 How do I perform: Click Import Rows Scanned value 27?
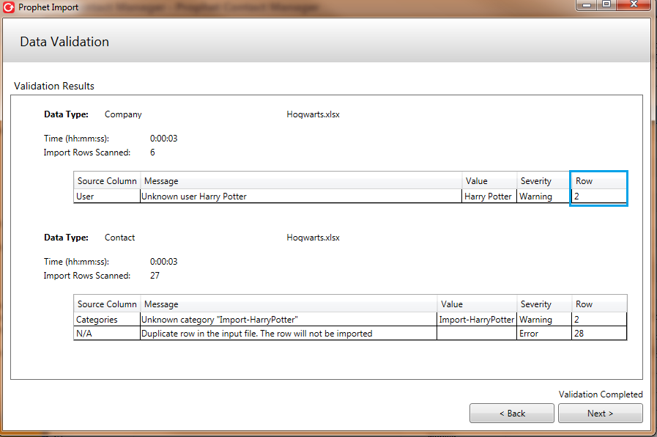tap(155, 276)
